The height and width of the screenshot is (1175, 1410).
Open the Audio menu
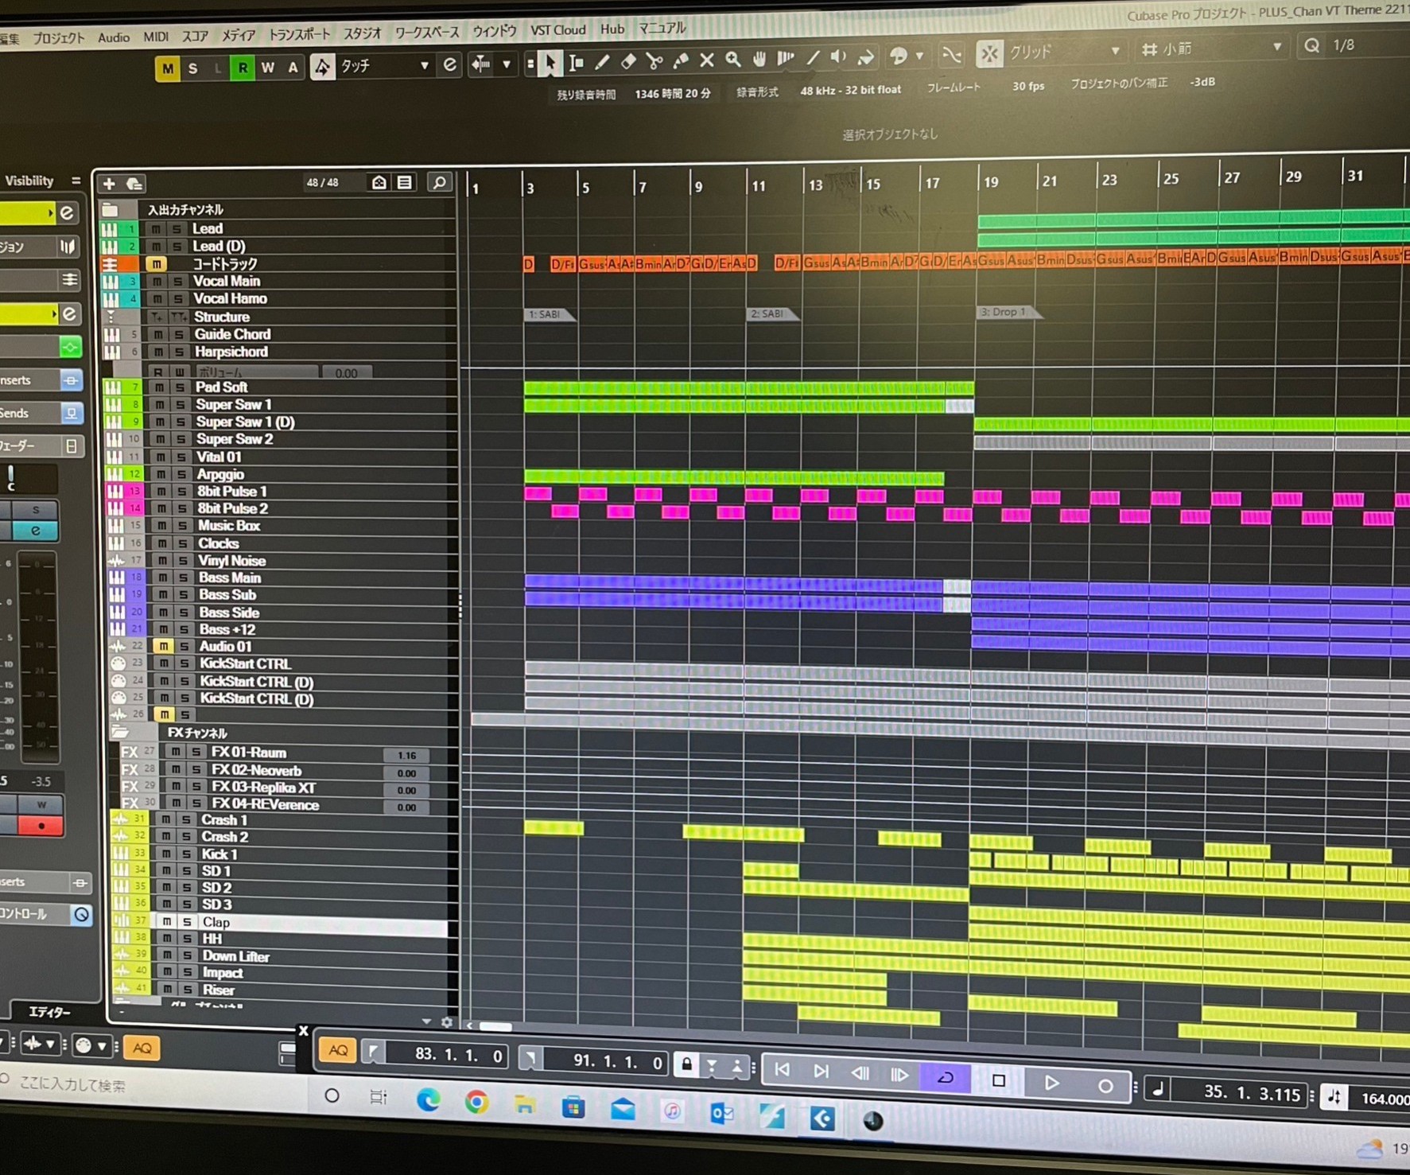coord(114,37)
